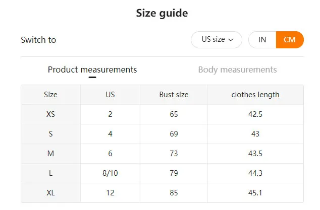Click the Bust size column header
This screenshot has width=320, height=210.
(174, 95)
